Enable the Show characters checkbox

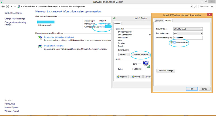point(175,43)
